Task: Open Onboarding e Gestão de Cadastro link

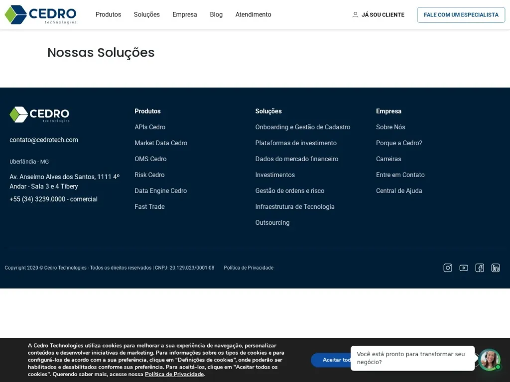Action: pyautogui.click(x=303, y=127)
